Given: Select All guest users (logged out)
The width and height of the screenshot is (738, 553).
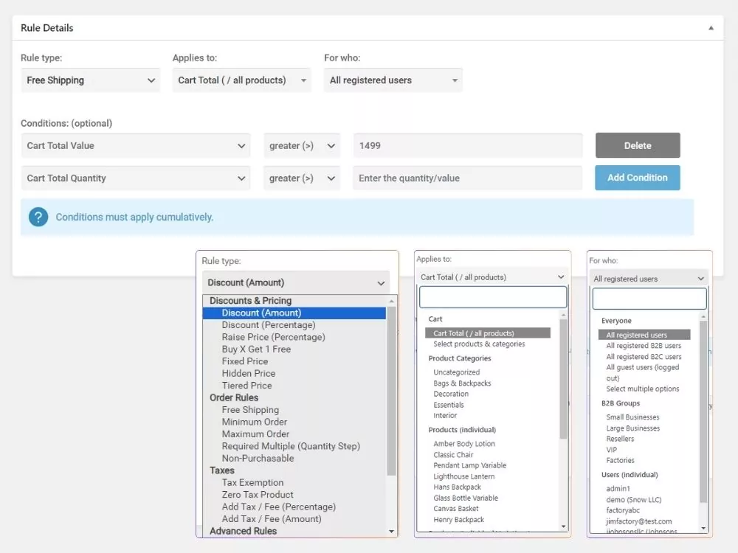Looking at the screenshot, I should click(x=643, y=373).
